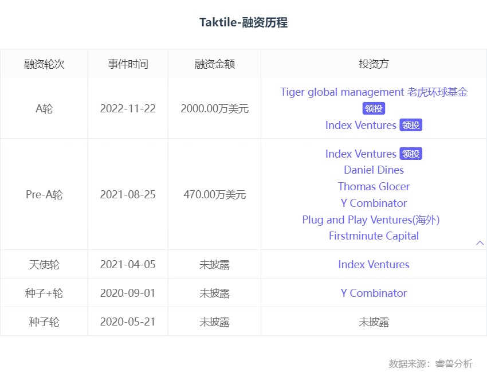The height and width of the screenshot is (388, 487).
Task: Select 未披露 investor in 种子轮 row
Action: 374,322
